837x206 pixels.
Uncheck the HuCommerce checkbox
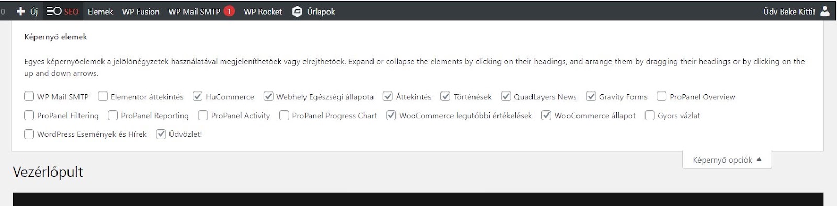[198, 96]
